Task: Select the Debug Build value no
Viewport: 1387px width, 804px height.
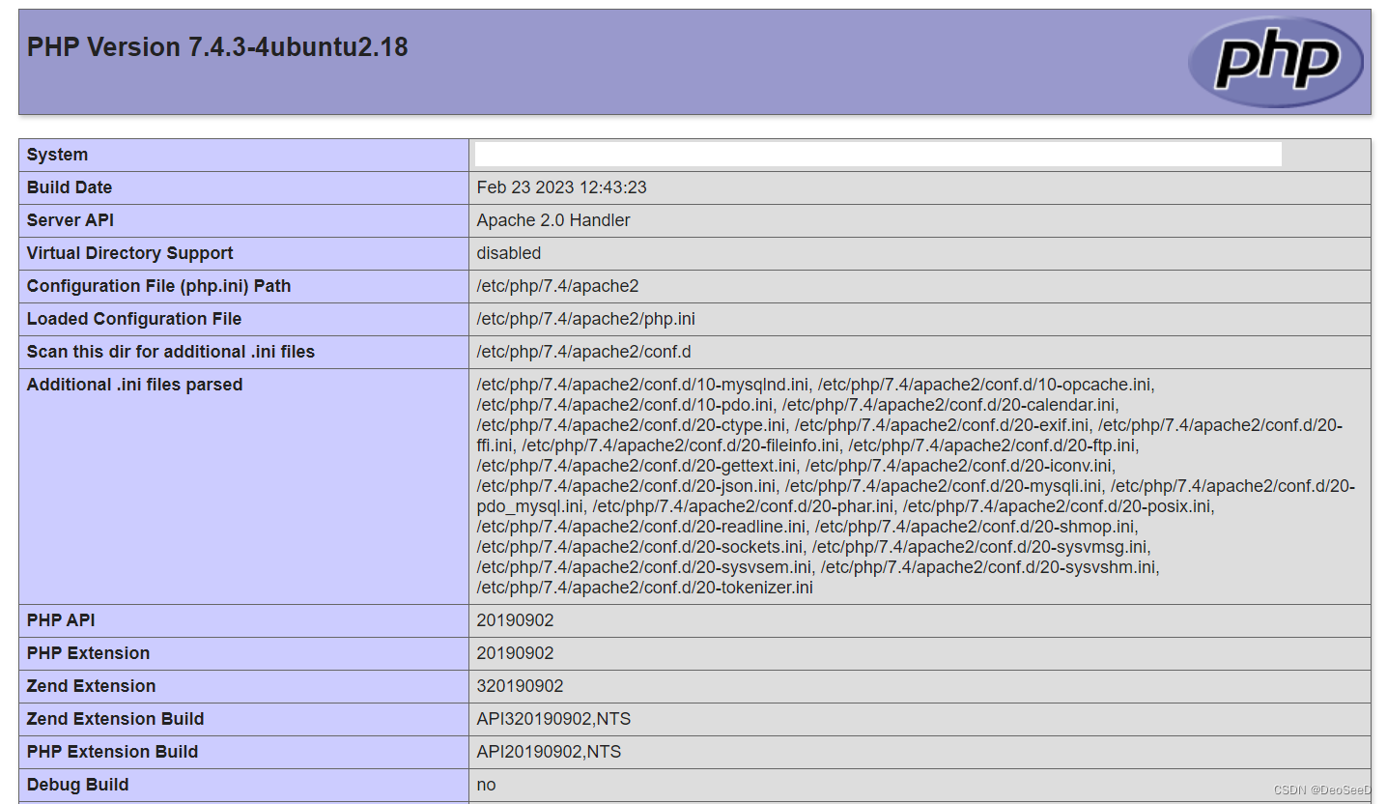Action: tap(486, 785)
